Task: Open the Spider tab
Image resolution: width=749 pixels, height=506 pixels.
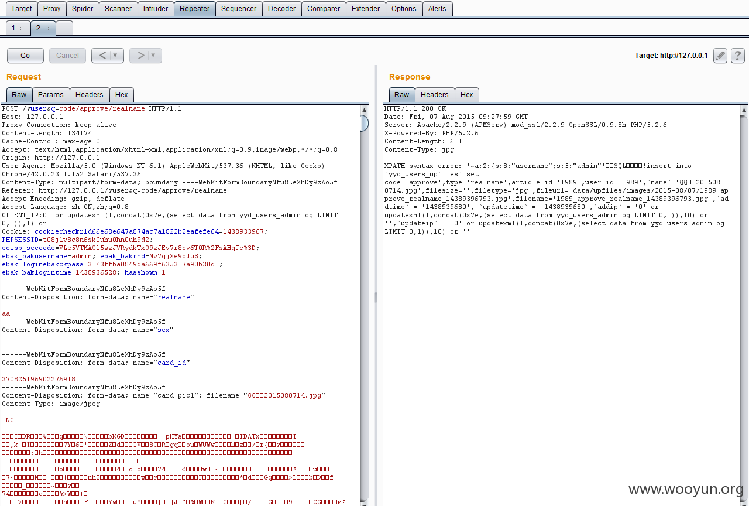Action: 83,8
